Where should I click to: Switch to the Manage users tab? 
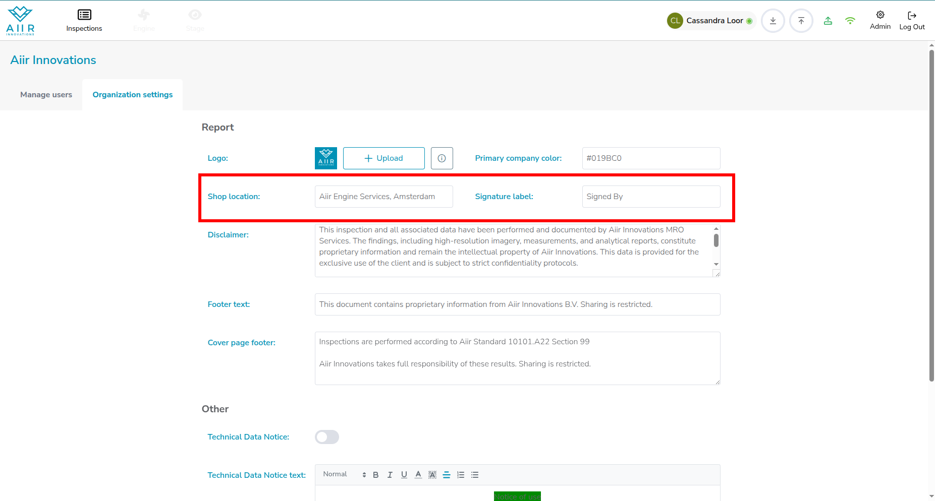click(x=46, y=95)
